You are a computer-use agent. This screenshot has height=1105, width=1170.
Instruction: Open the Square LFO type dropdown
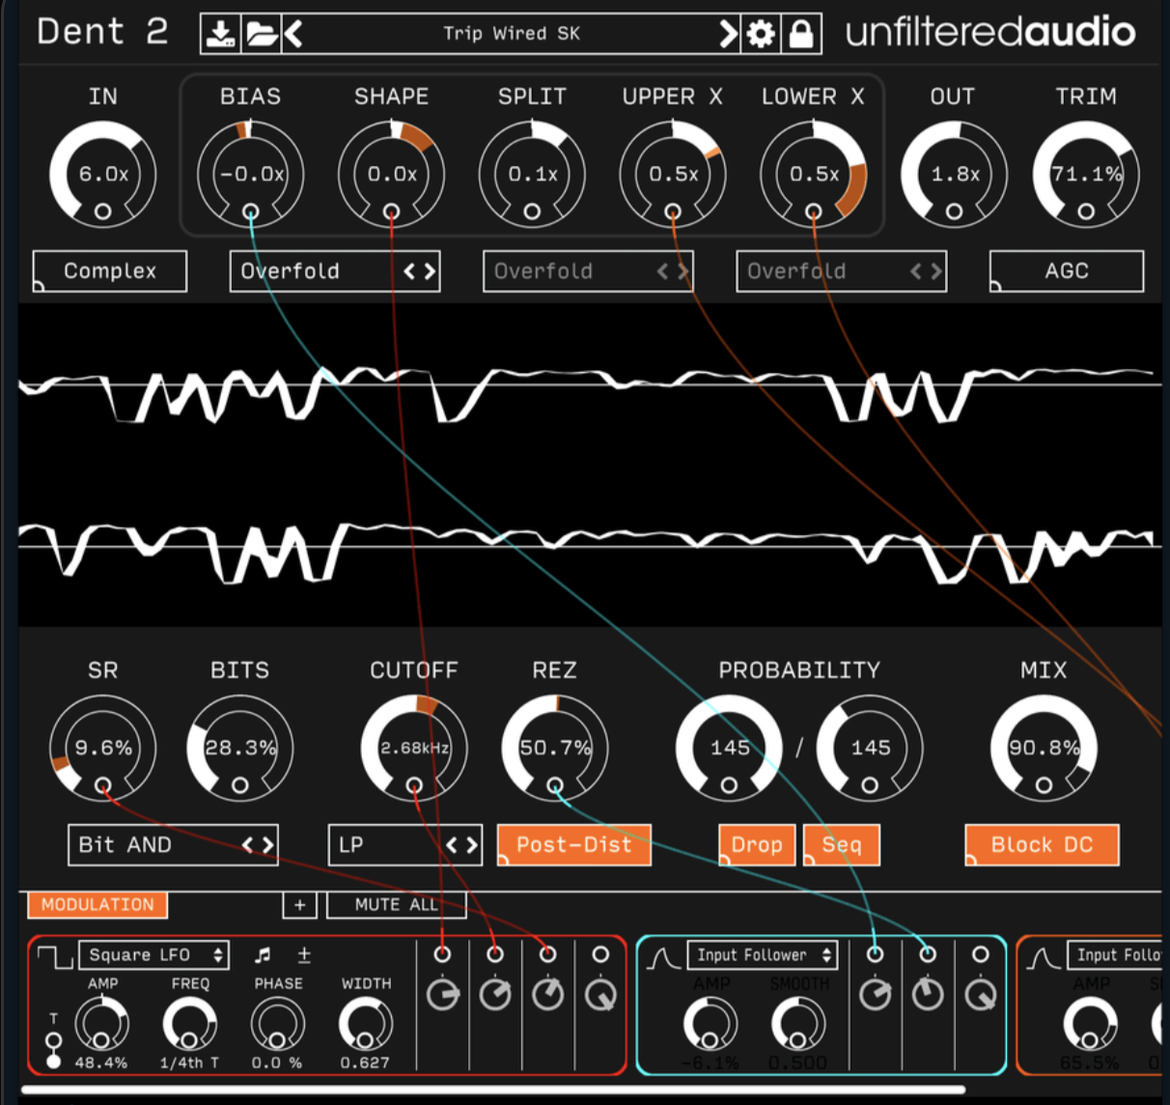click(154, 955)
